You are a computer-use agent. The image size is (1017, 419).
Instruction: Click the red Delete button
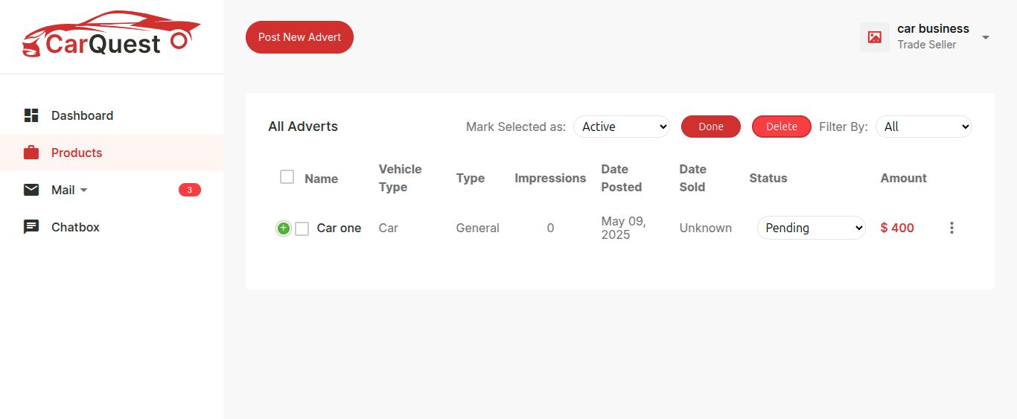pyautogui.click(x=782, y=127)
